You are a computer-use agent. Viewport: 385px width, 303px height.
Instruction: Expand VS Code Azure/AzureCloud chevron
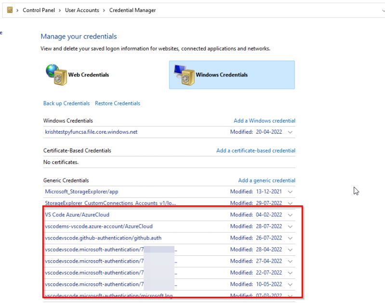(290, 215)
